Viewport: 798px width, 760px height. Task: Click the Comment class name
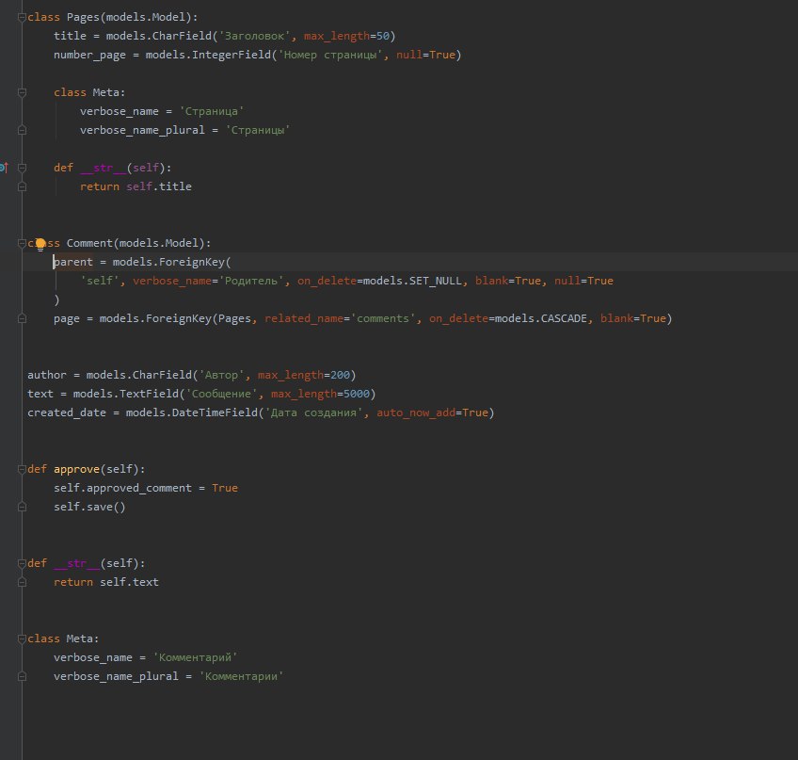pos(89,244)
